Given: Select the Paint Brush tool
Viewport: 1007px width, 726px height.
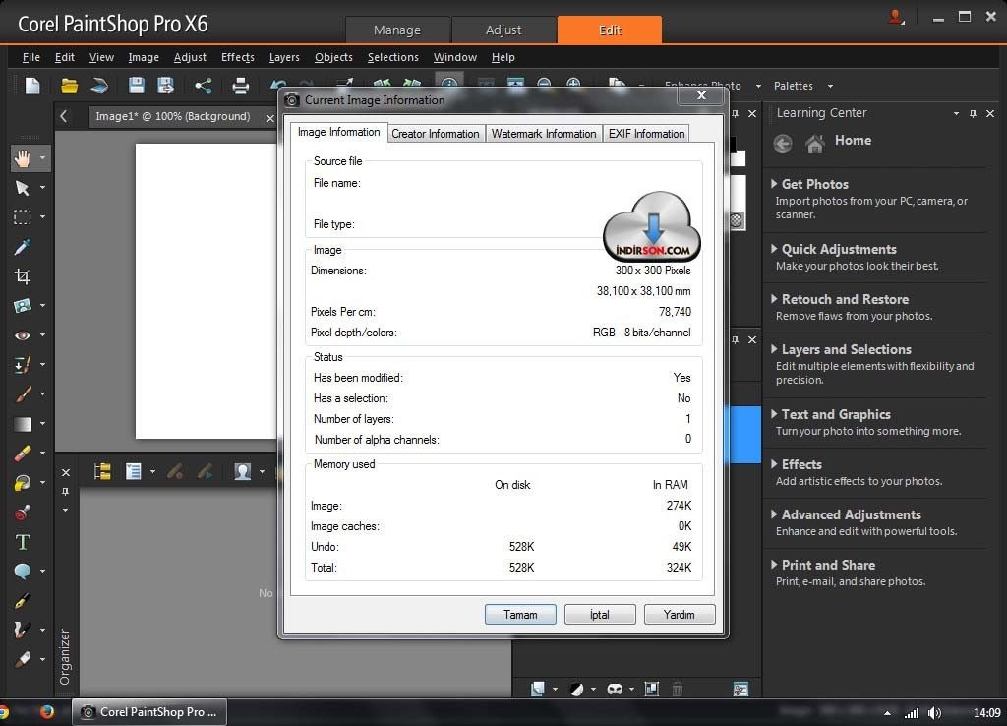Looking at the screenshot, I should point(23,394).
